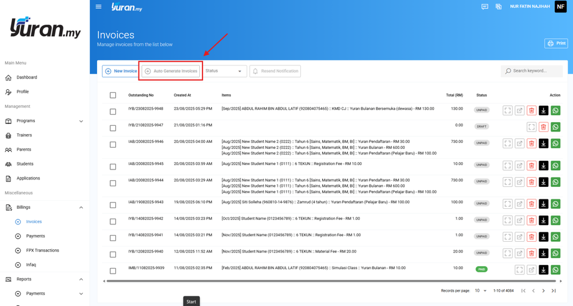This screenshot has width=573, height=306.
Task: Click Auto Generate Invoices button
Action: (171, 71)
